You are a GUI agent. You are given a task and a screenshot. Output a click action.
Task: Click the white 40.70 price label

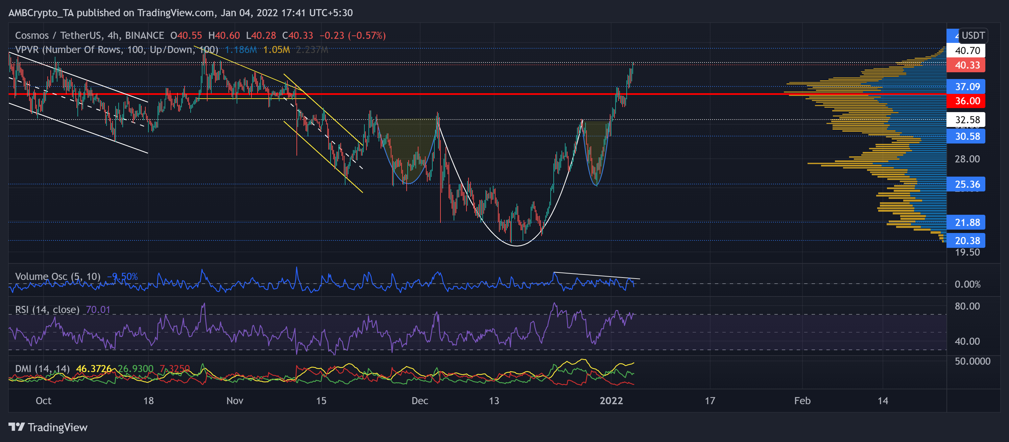[966, 50]
